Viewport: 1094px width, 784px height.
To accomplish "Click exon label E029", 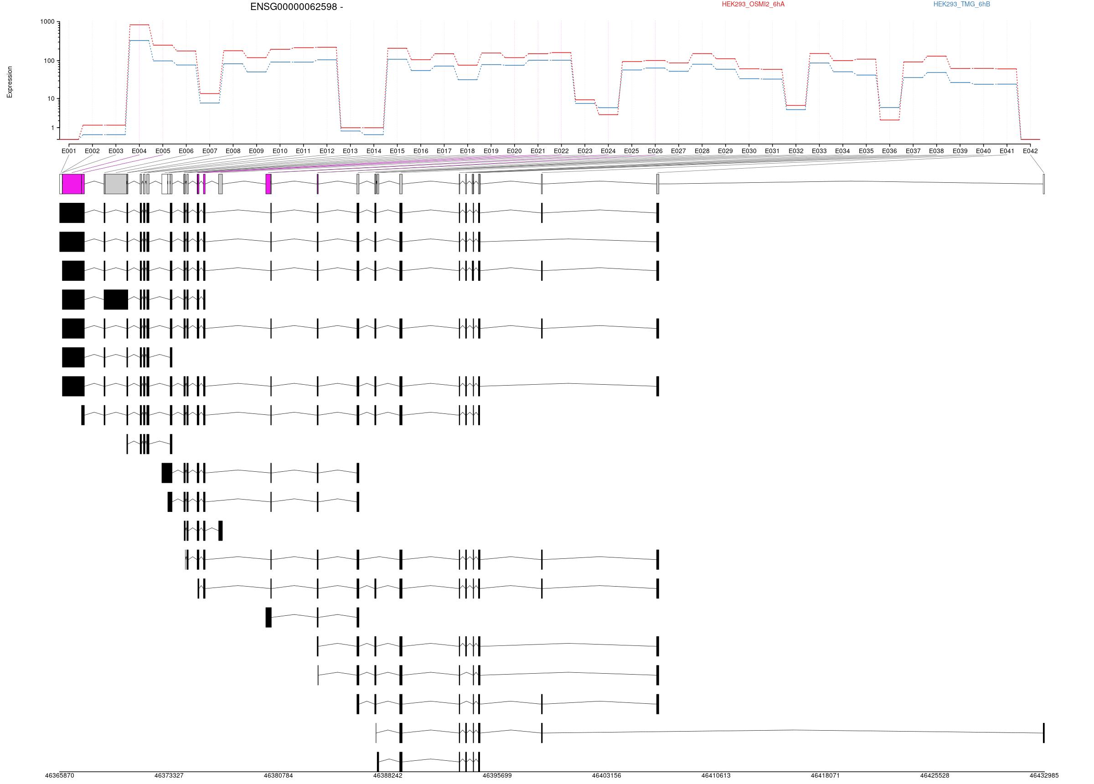I will 726,151.
